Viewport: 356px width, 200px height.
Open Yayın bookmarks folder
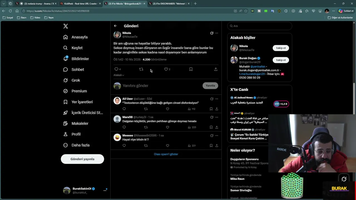click(49, 17)
